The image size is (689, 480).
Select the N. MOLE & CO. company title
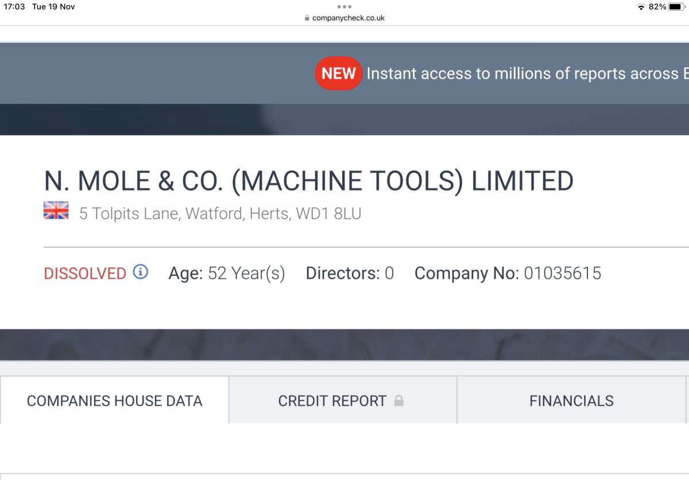click(x=309, y=181)
